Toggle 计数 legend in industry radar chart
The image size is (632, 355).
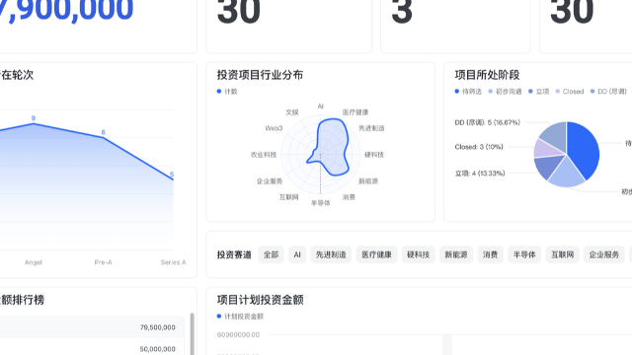click(x=227, y=92)
